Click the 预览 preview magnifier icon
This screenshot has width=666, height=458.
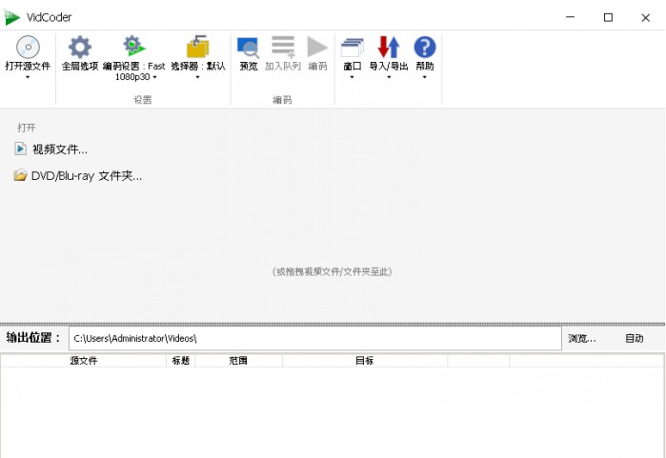click(x=249, y=47)
